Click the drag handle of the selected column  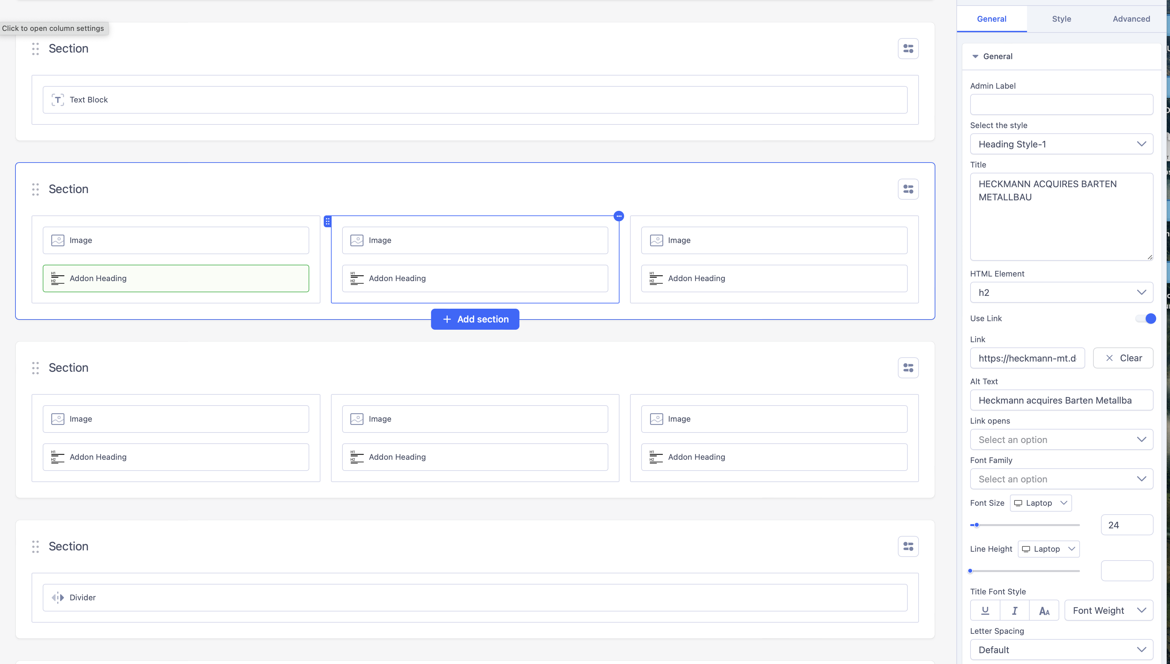(x=328, y=222)
